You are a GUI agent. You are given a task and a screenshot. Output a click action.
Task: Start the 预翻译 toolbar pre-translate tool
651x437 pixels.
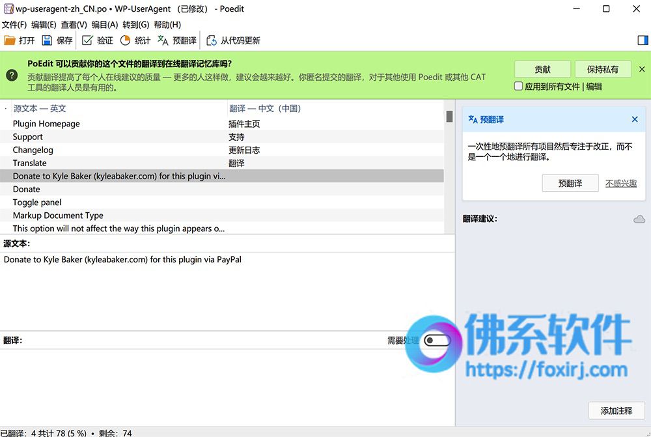pos(177,40)
